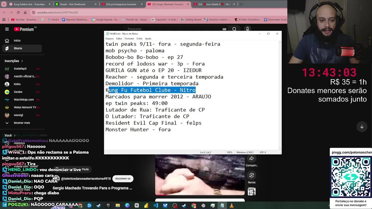Viewport: 372px width, 209px height.
Task: Click the Notepad vertical scrollbar down arrow
Action: coord(280,148)
